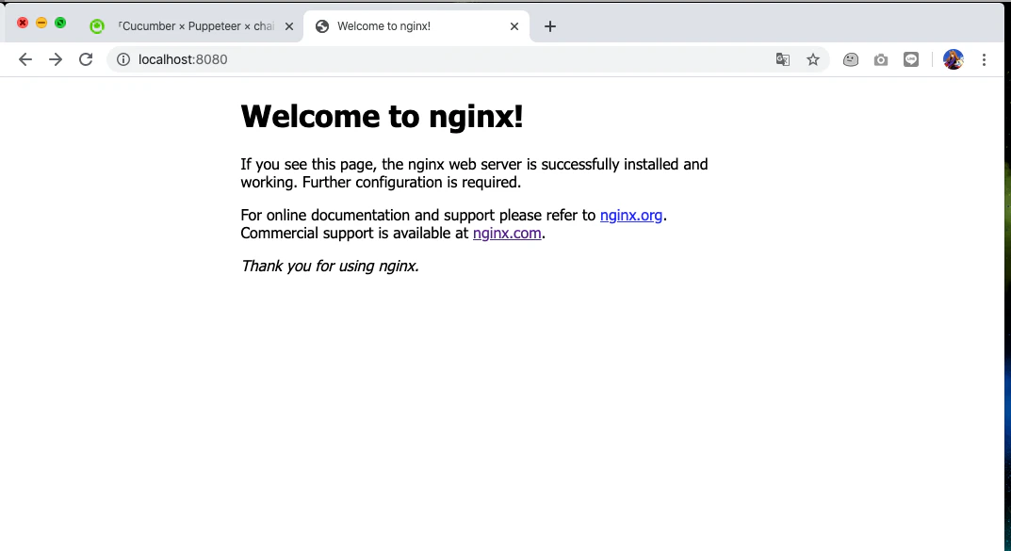Go back to the previous page

(x=25, y=59)
